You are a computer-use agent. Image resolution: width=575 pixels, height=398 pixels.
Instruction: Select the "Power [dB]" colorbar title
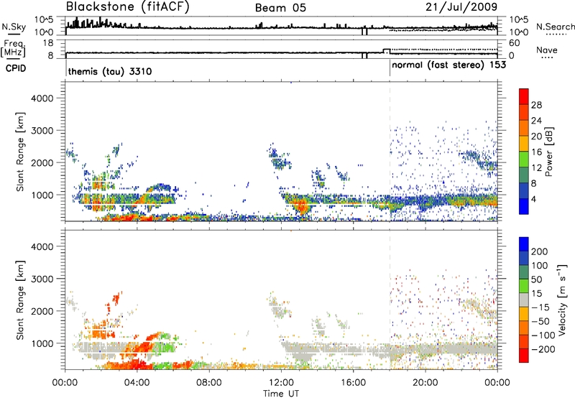point(548,152)
